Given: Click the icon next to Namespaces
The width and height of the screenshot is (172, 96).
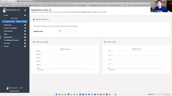Looking at the screenshot, I should click(x=25, y=31).
